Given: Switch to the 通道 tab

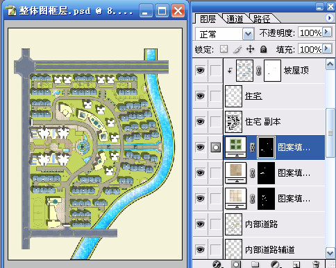Looking at the screenshot, I should [x=235, y=19].
